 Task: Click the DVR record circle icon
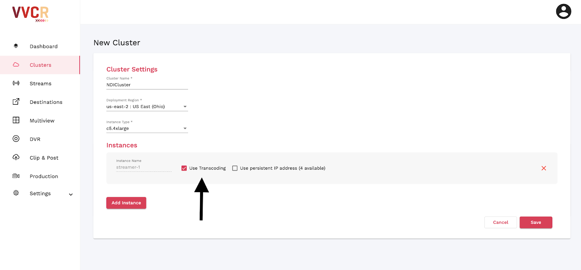(x=16, y=138)
